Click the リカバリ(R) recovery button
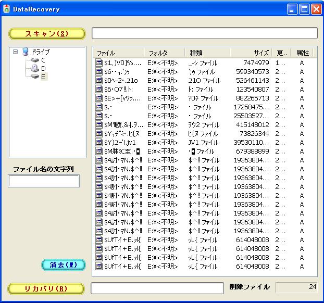324x303 pixels. point(46,288)
